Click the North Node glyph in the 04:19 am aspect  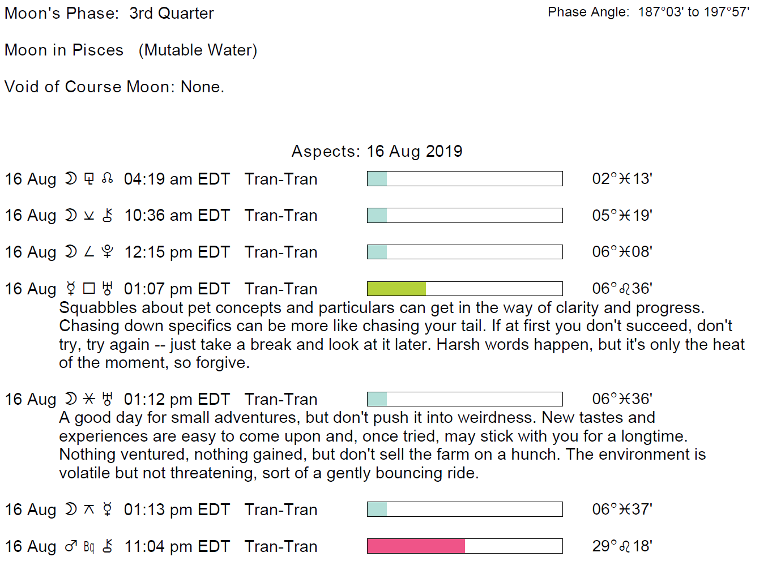pos(108,179)
